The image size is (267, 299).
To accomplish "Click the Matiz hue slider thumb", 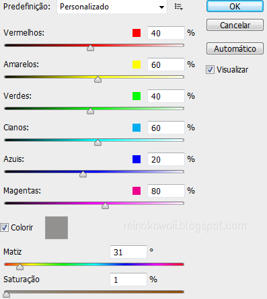I will coord(20,266).
